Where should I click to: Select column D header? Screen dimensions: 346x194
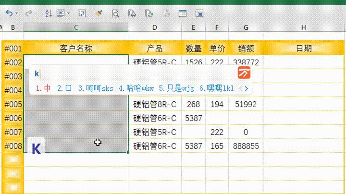[x=155, y=27]
